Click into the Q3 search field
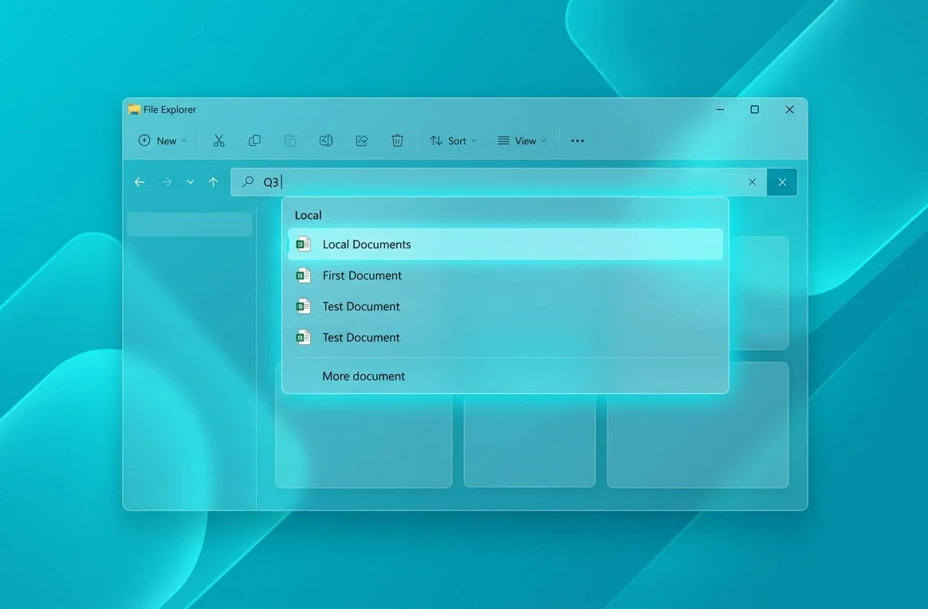Screen dimensions: 928x609 [499, 182]
